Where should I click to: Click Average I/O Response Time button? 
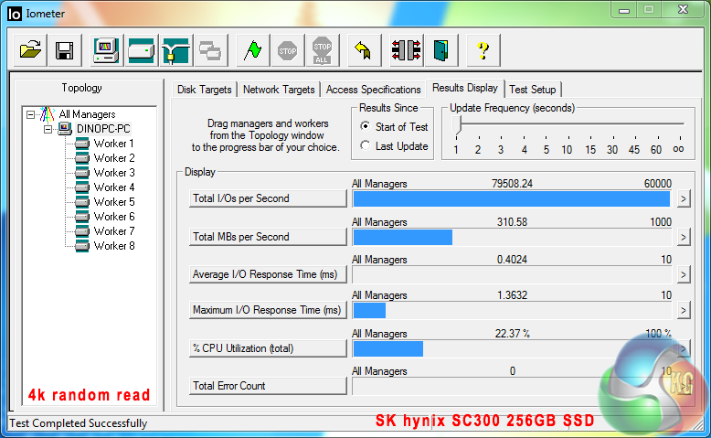tap(268, 274)
